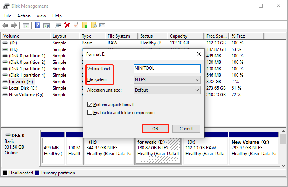Screen dimensions: 288x187
Task: Open the File menu
Action: click(x=8, y=16)
